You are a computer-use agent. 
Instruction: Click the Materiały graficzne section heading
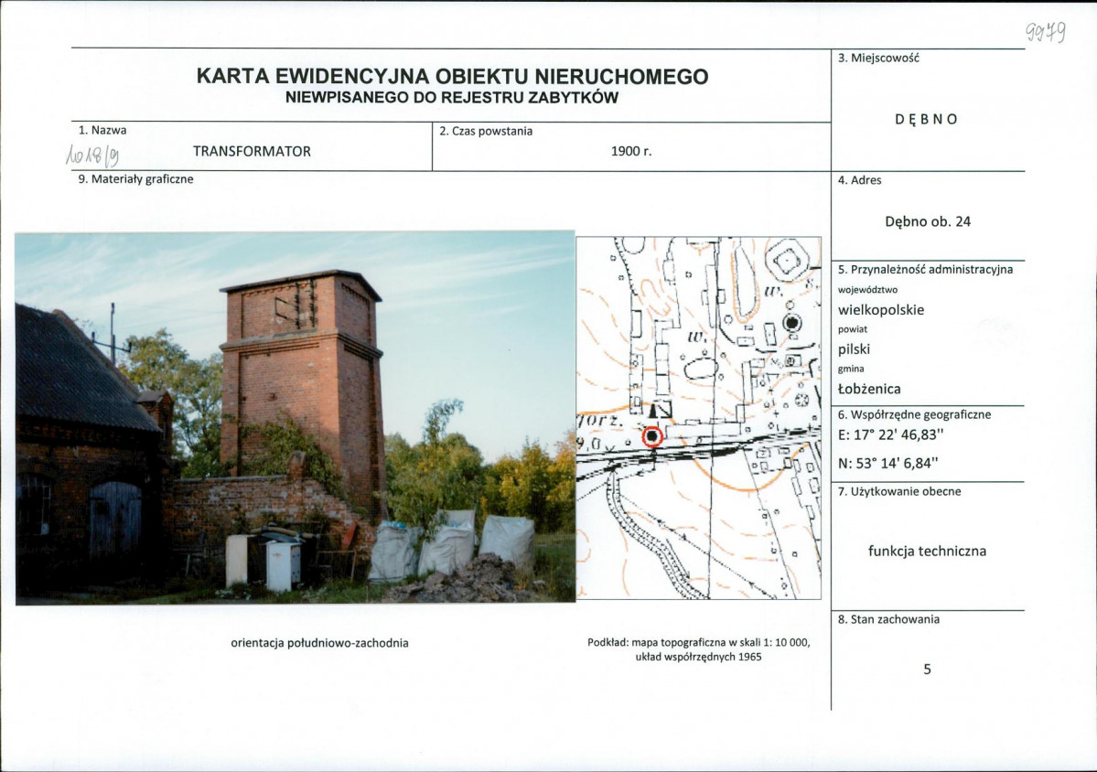pyautogui.click(x=138, y=179)
